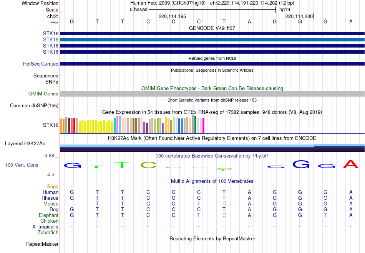This screenshot has height=253, width=365.
Task: Click the Dog alignment row label
Action: (x=54, y=210)
